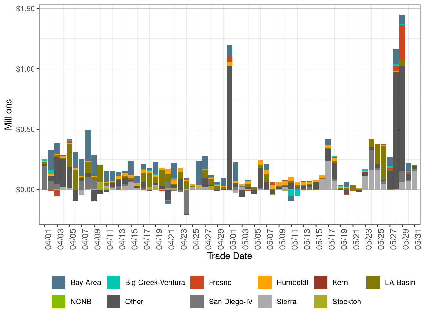Screen dimensions: 425x318
Task: Click the "05/11" date tick label
Action: tap(295, 239)
